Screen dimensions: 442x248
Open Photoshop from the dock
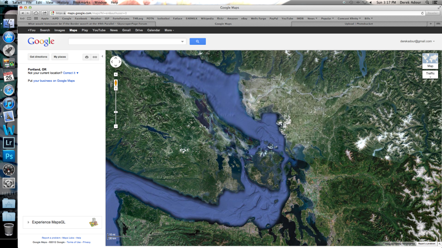9,156
